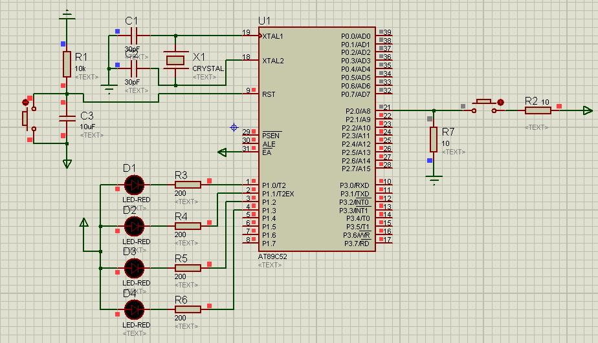
Task: Click the P2.0/A8 pin label
Action: click(x=358, y=111)
